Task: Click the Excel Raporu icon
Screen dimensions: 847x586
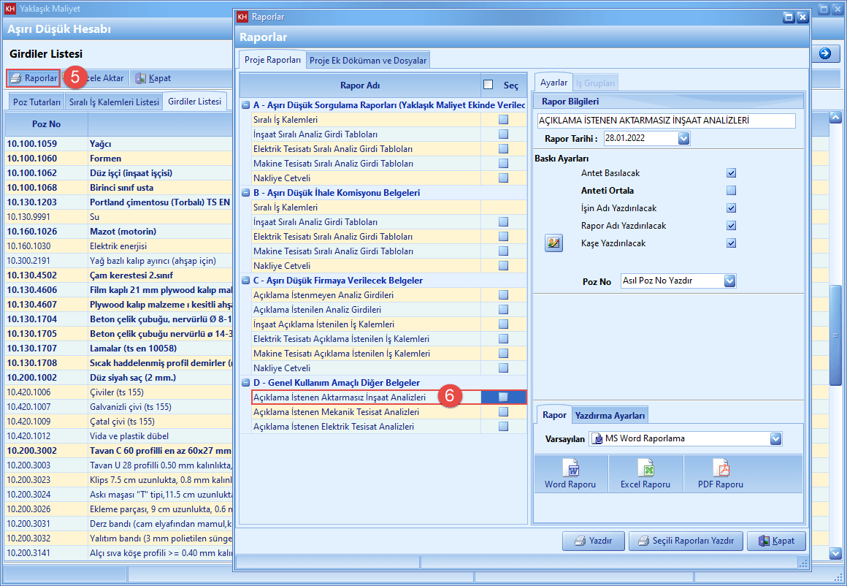Action: click(645, 468)
